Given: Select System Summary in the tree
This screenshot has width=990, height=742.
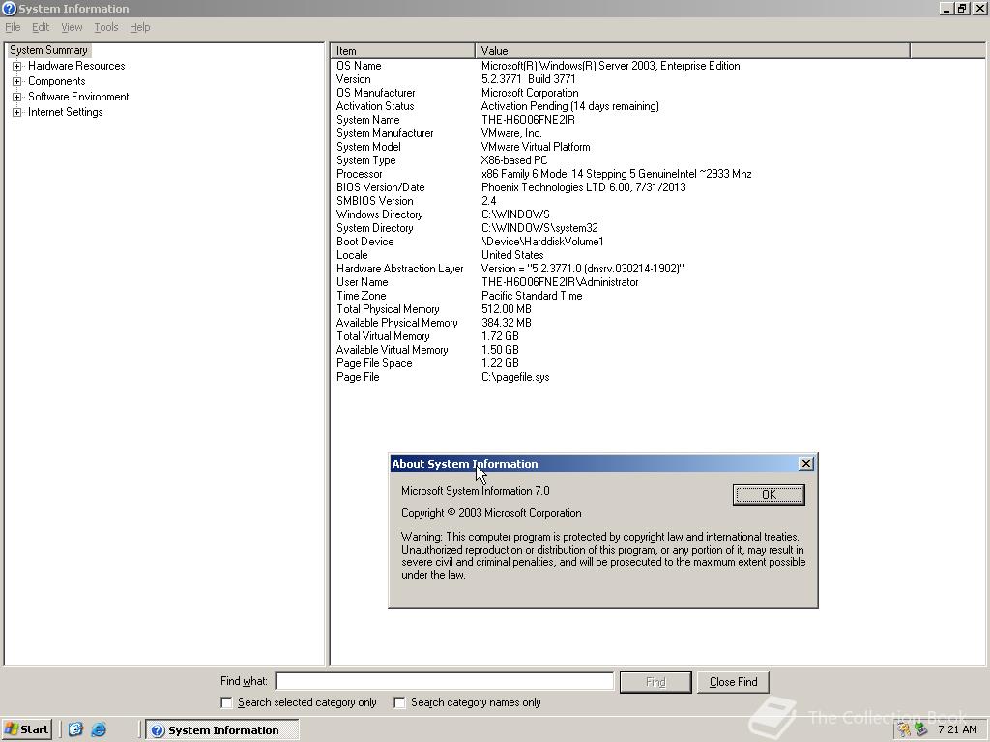Looking at the screenshot, I should [48, 50].
